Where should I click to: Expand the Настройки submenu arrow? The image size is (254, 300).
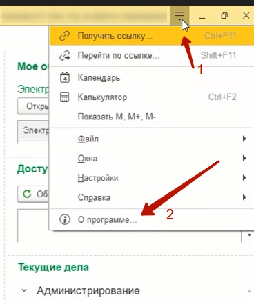(x=244, y=178)
